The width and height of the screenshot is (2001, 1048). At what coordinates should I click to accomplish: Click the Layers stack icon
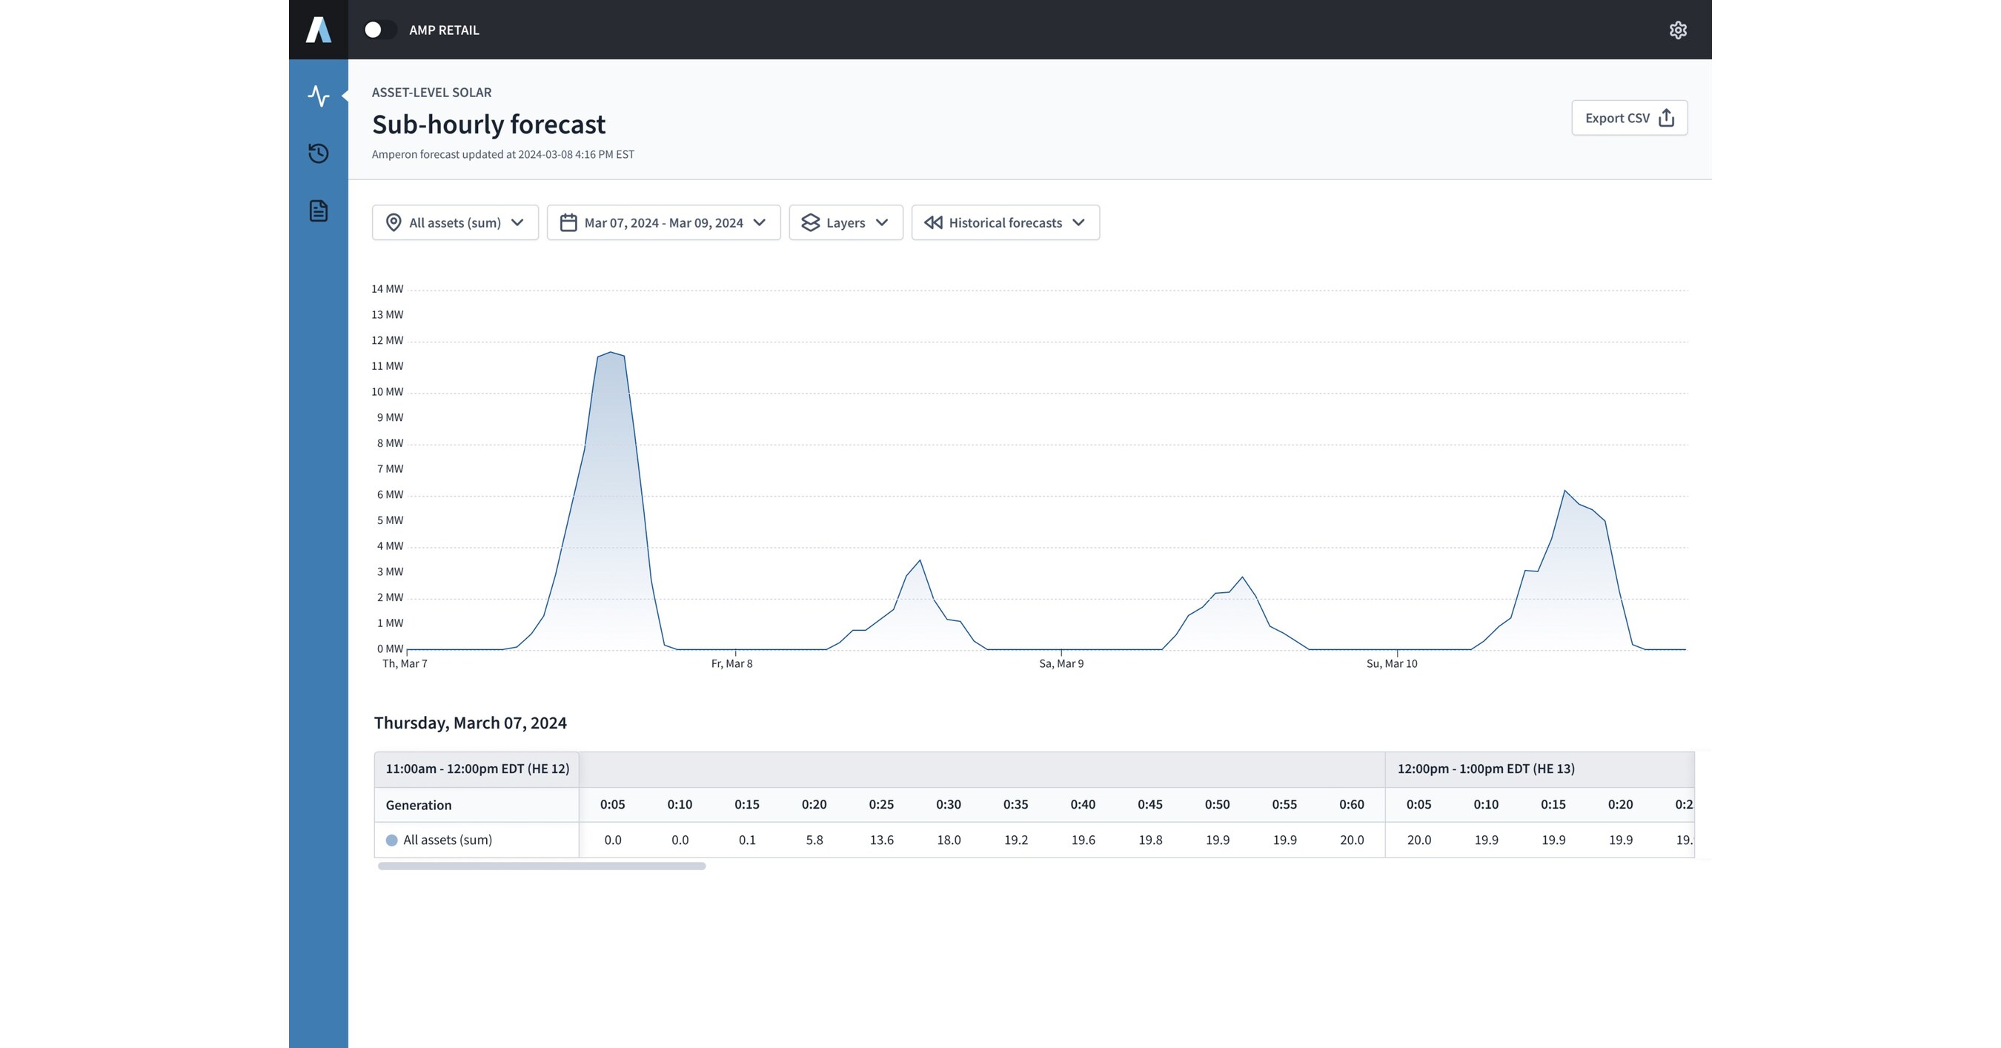coord(810,223)
